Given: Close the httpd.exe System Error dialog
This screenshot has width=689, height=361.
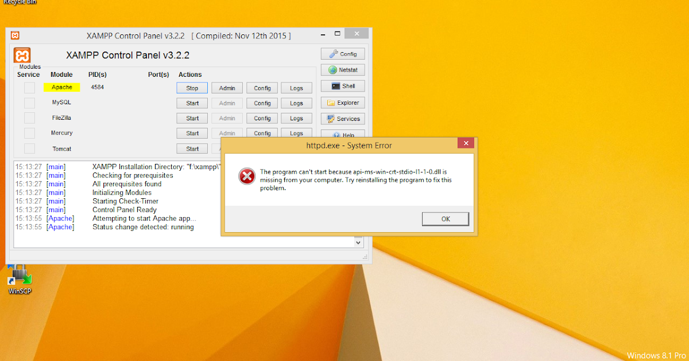Looking at the screenshot, I should coord(466,143).
